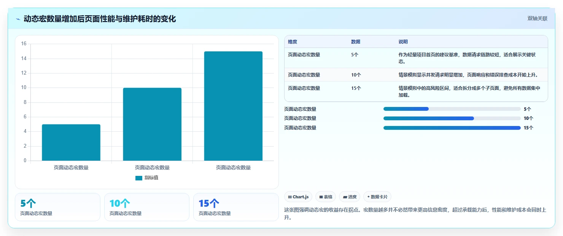Screen dimensions: 563x236
Task: Select the middle chart bar, value 10
Action: 152,124
